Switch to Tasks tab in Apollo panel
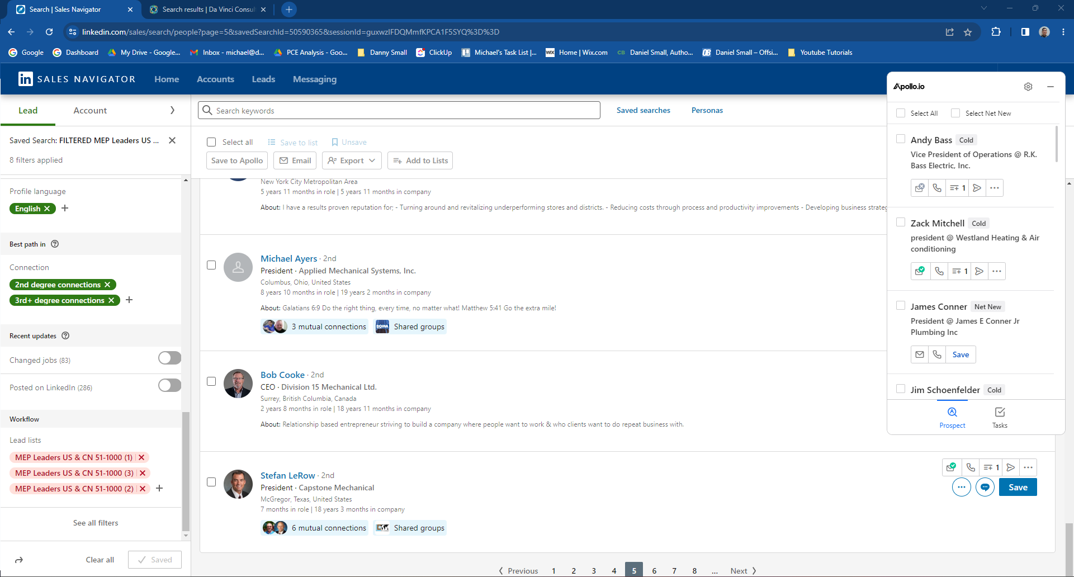This screenshot has width=1074, height=577. point(1000,418)
